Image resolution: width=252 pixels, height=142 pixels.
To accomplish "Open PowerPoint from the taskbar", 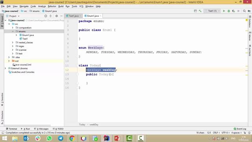I will 117,138.
